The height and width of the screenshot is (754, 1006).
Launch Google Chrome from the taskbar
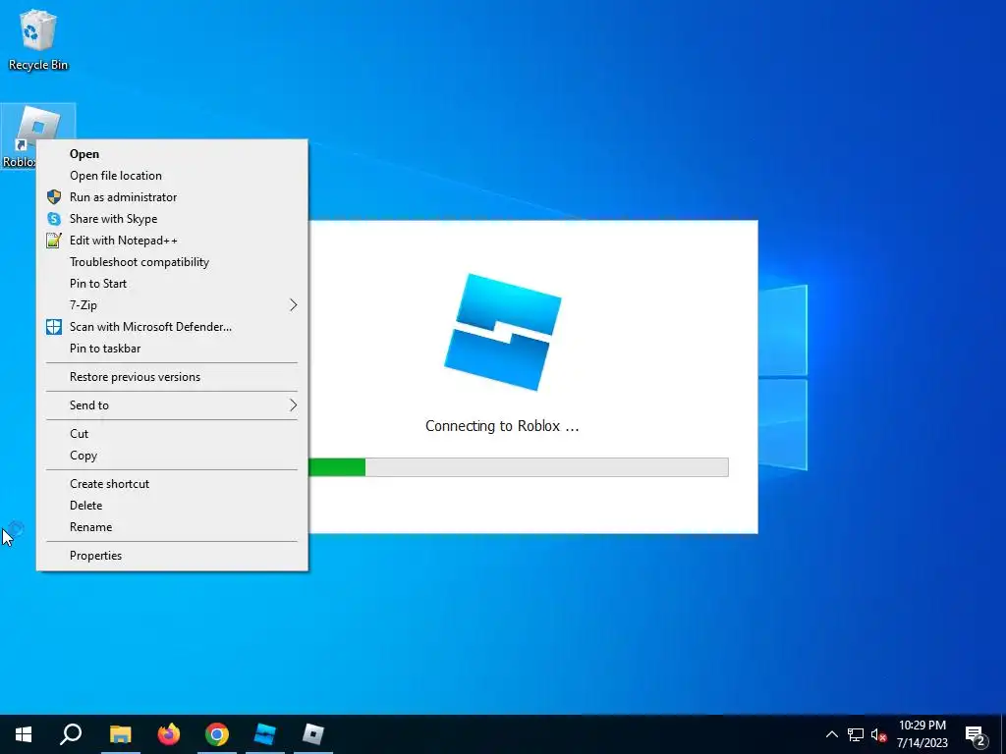(x=217, y=734)
